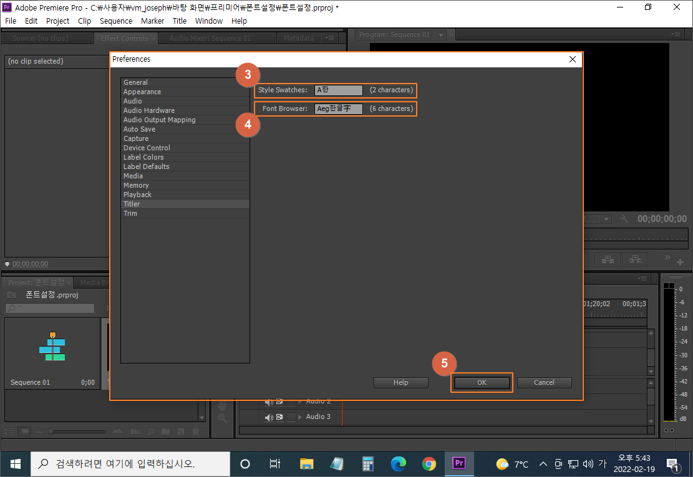Toggle Audio 3 sync lock icon

coord(279,417)
